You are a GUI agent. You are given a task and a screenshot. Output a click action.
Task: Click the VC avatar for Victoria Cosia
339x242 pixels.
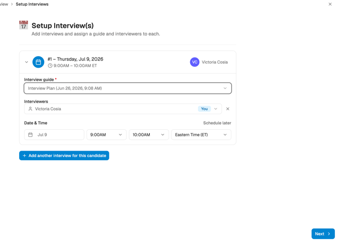[x=195, y=62]
